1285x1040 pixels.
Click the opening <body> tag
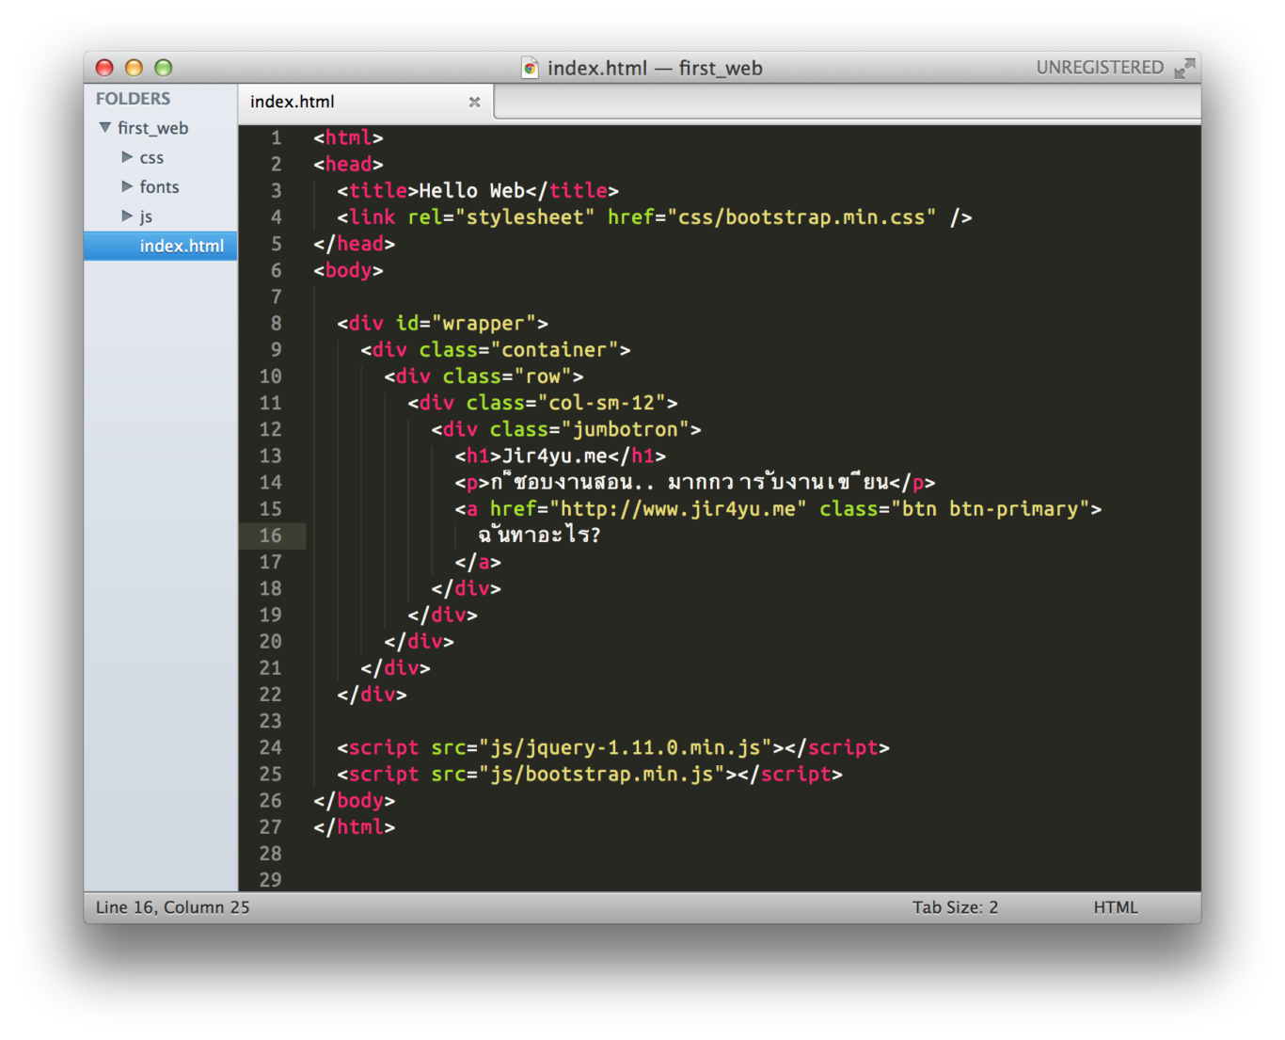coord(348,270)
